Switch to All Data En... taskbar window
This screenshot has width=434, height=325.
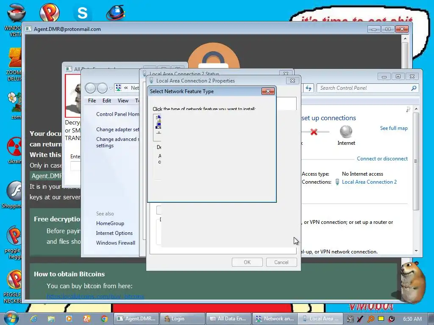tap(228, 319)
